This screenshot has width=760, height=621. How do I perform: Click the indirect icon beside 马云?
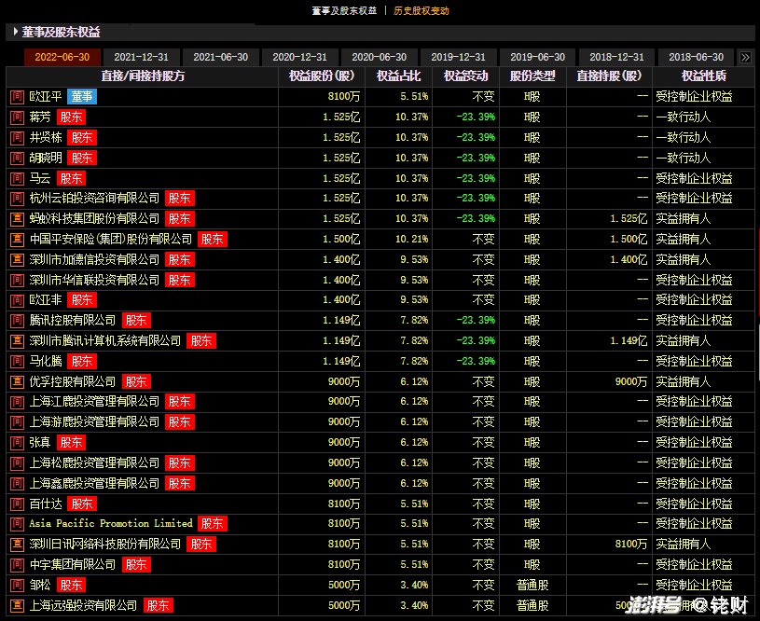18,178
